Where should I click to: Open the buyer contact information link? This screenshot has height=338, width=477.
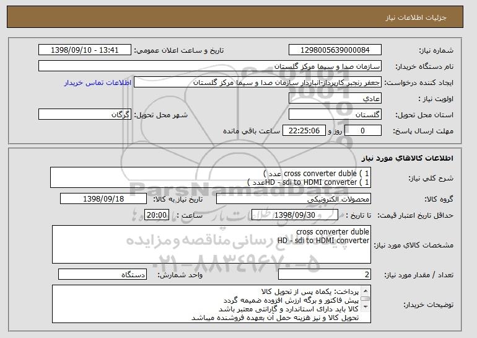point(98,83)
